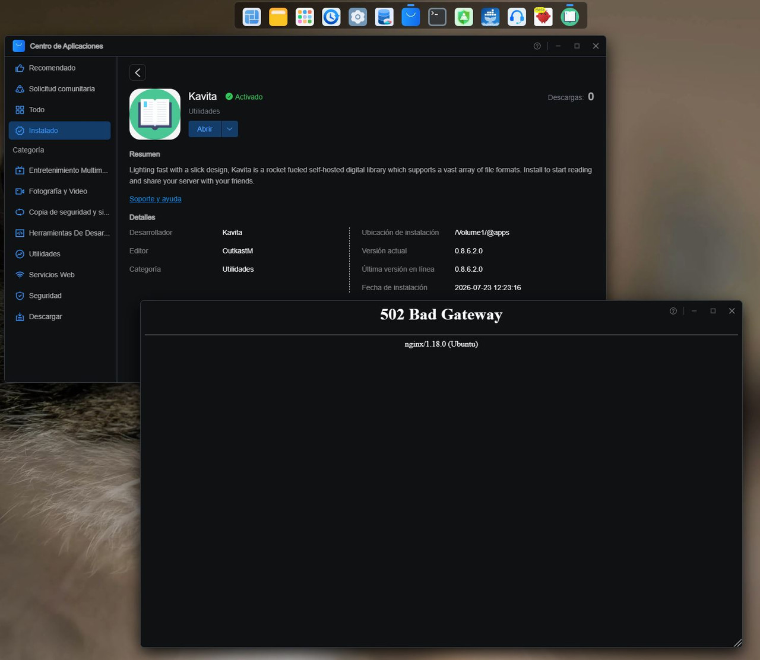Select Instalado in the sidebar
The height and width of the screenshot is (660, 760).
pos(59,131)
